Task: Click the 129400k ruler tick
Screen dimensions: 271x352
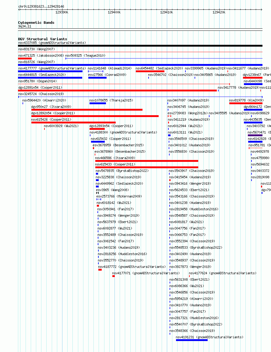Action: (114, 12)
